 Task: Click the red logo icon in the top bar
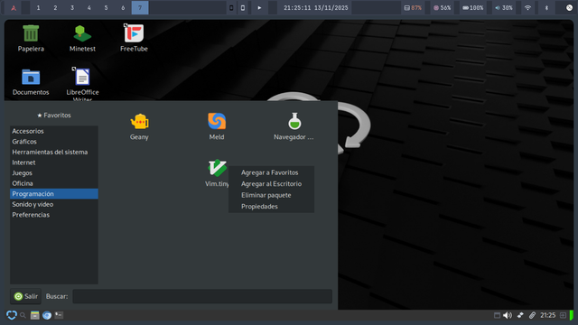tap(14, 8)
